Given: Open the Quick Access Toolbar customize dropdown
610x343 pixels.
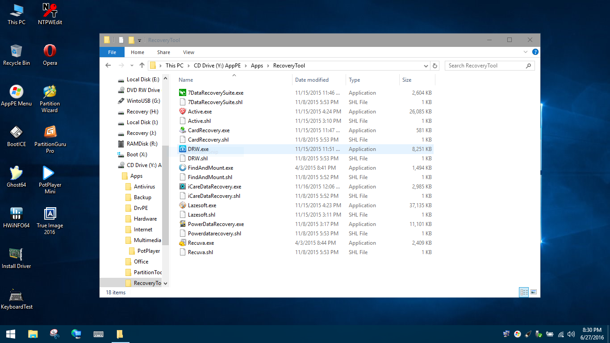Looking at the screenshot, I should [139, 40].
